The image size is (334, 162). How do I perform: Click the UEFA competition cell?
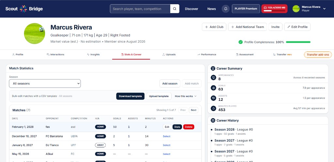tap(74, 136)
